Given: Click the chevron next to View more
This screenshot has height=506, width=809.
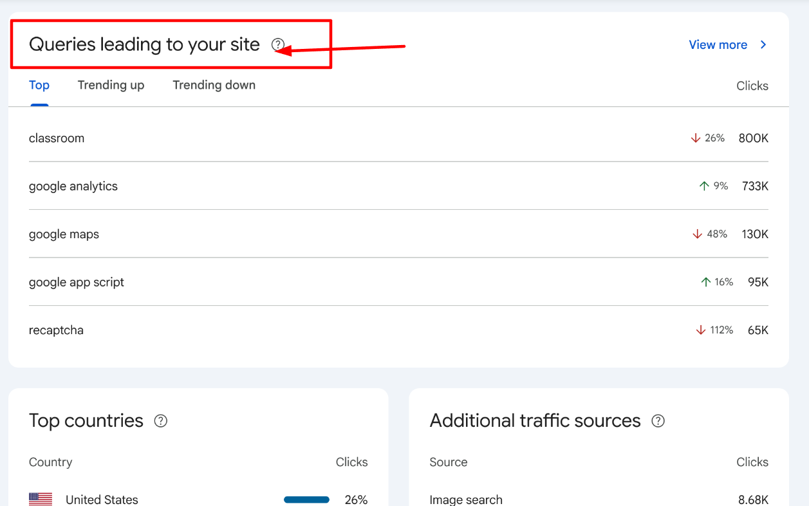Looking at the screenshot, I should pyautogui.click(x=763, y=44).
